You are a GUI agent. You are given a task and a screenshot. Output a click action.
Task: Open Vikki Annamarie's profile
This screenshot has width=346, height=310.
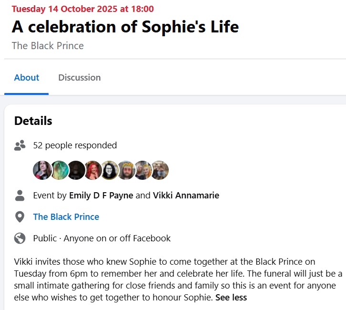click(x=186, y=196)
